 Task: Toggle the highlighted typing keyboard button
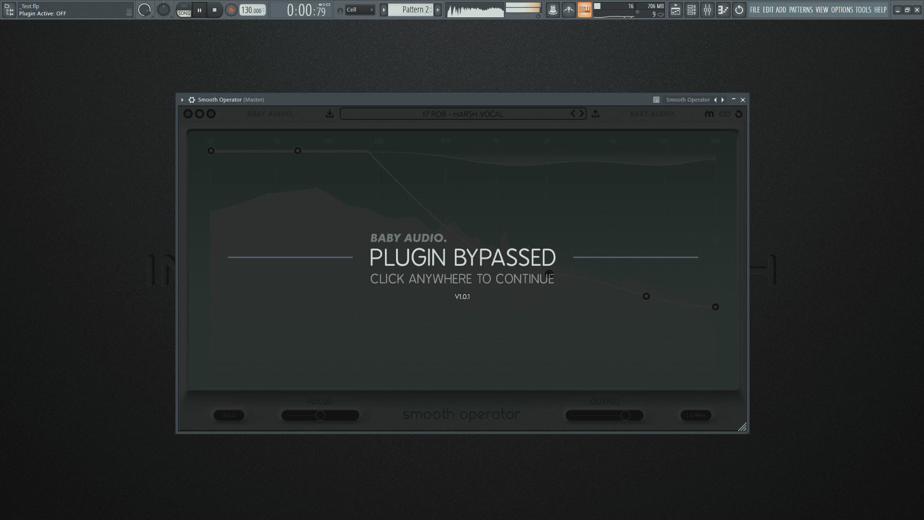[585, 10]
